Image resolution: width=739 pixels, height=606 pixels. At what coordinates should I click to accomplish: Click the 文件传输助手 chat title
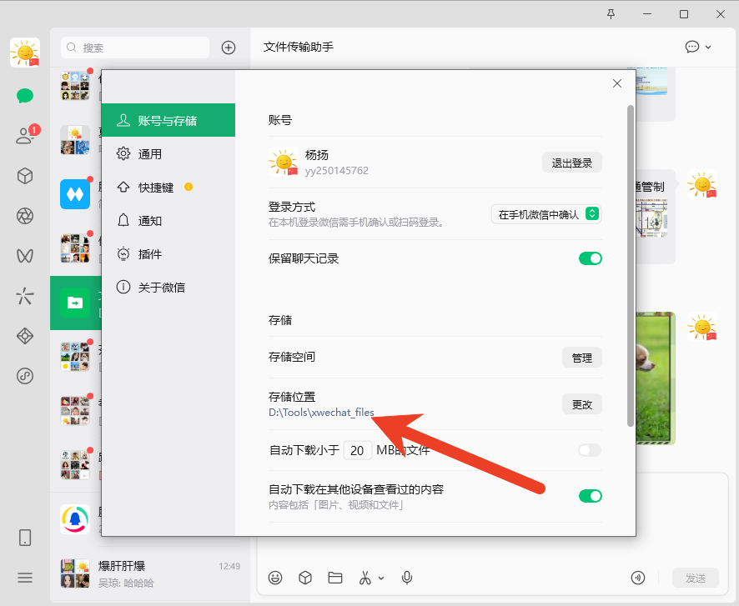[299, 47]
